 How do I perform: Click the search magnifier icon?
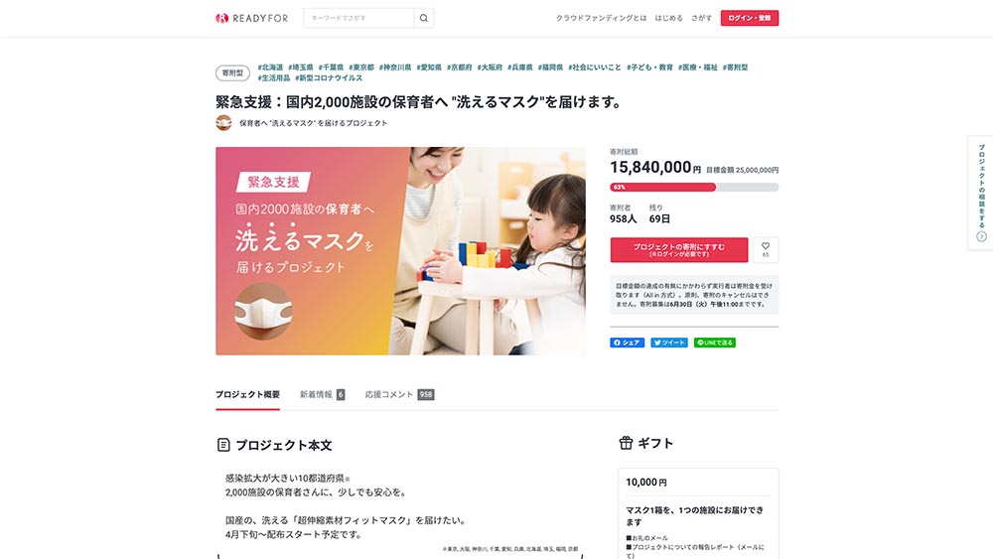coord(424,18)
